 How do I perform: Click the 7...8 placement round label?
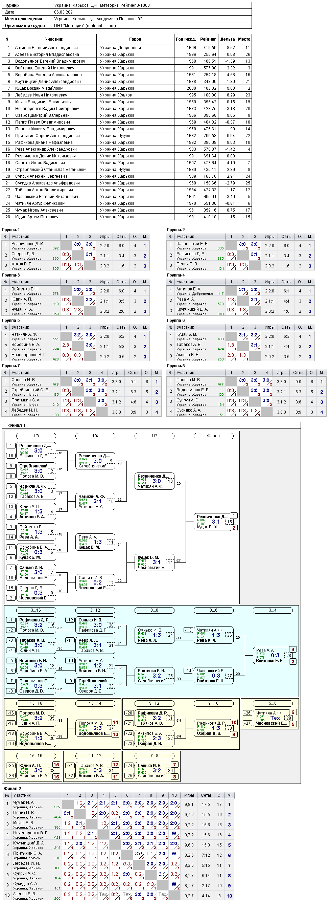(154, 756)
